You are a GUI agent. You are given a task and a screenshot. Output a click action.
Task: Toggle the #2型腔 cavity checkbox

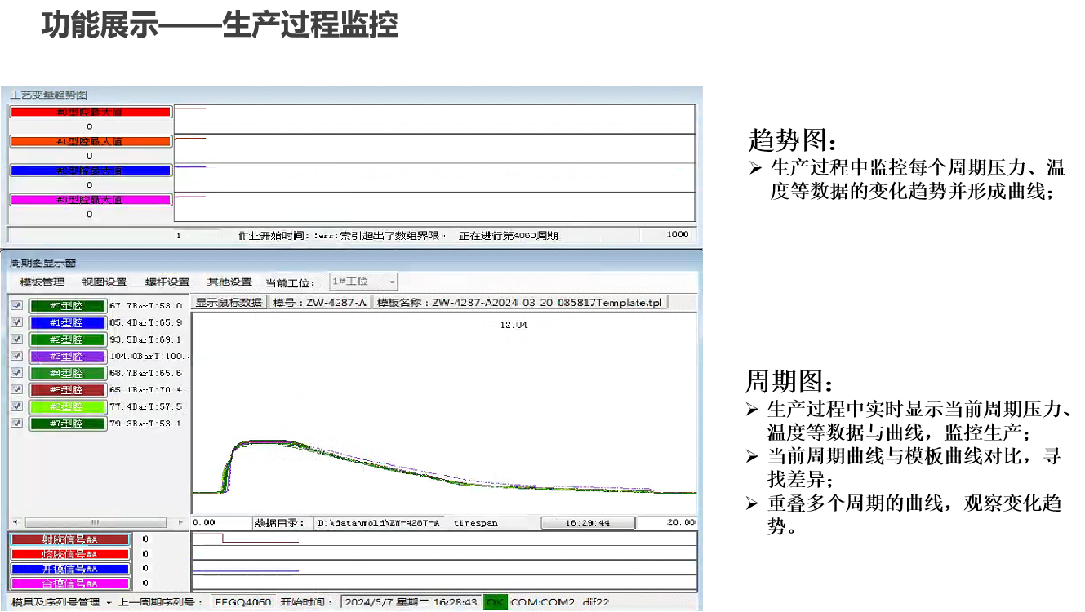17,339
